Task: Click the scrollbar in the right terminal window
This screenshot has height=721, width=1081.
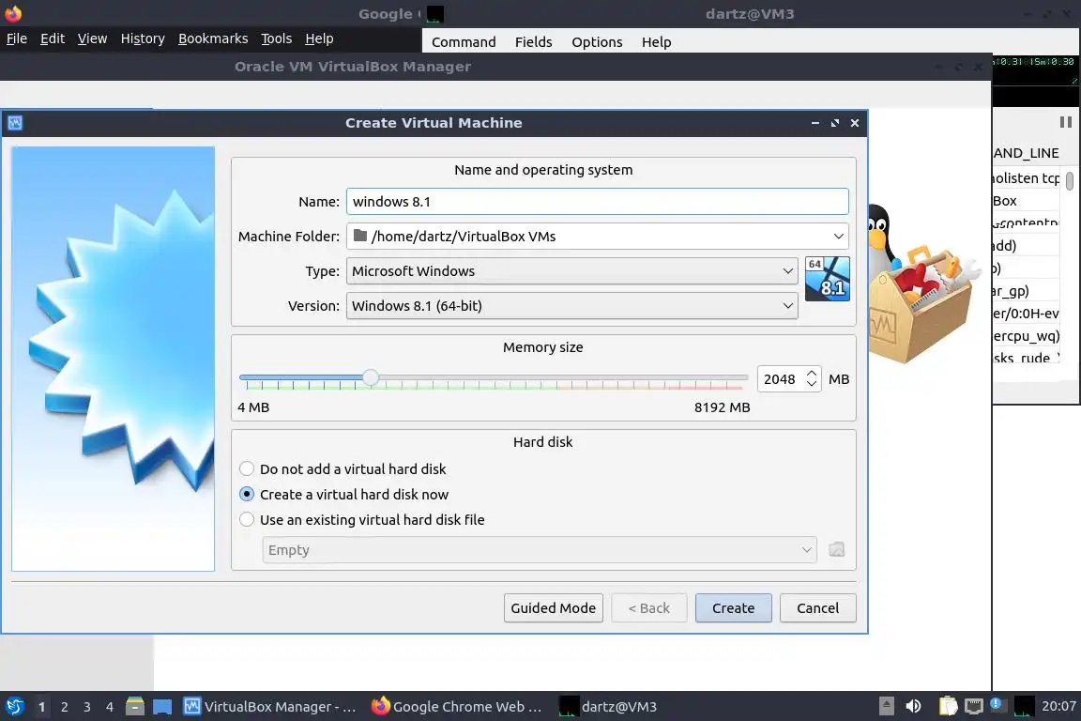Action: coord(1070,180)
